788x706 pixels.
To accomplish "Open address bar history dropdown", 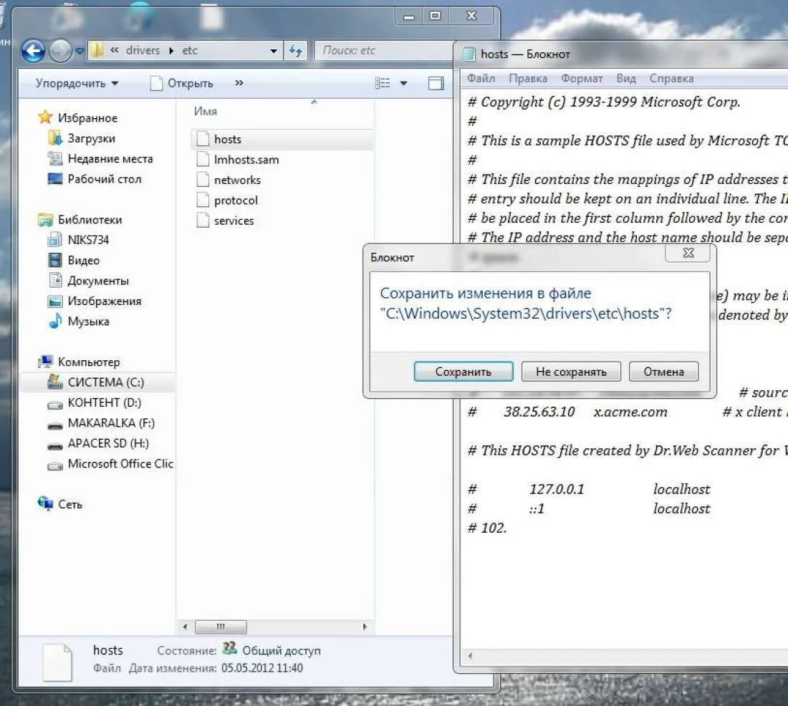I will [x=274, y=50].
